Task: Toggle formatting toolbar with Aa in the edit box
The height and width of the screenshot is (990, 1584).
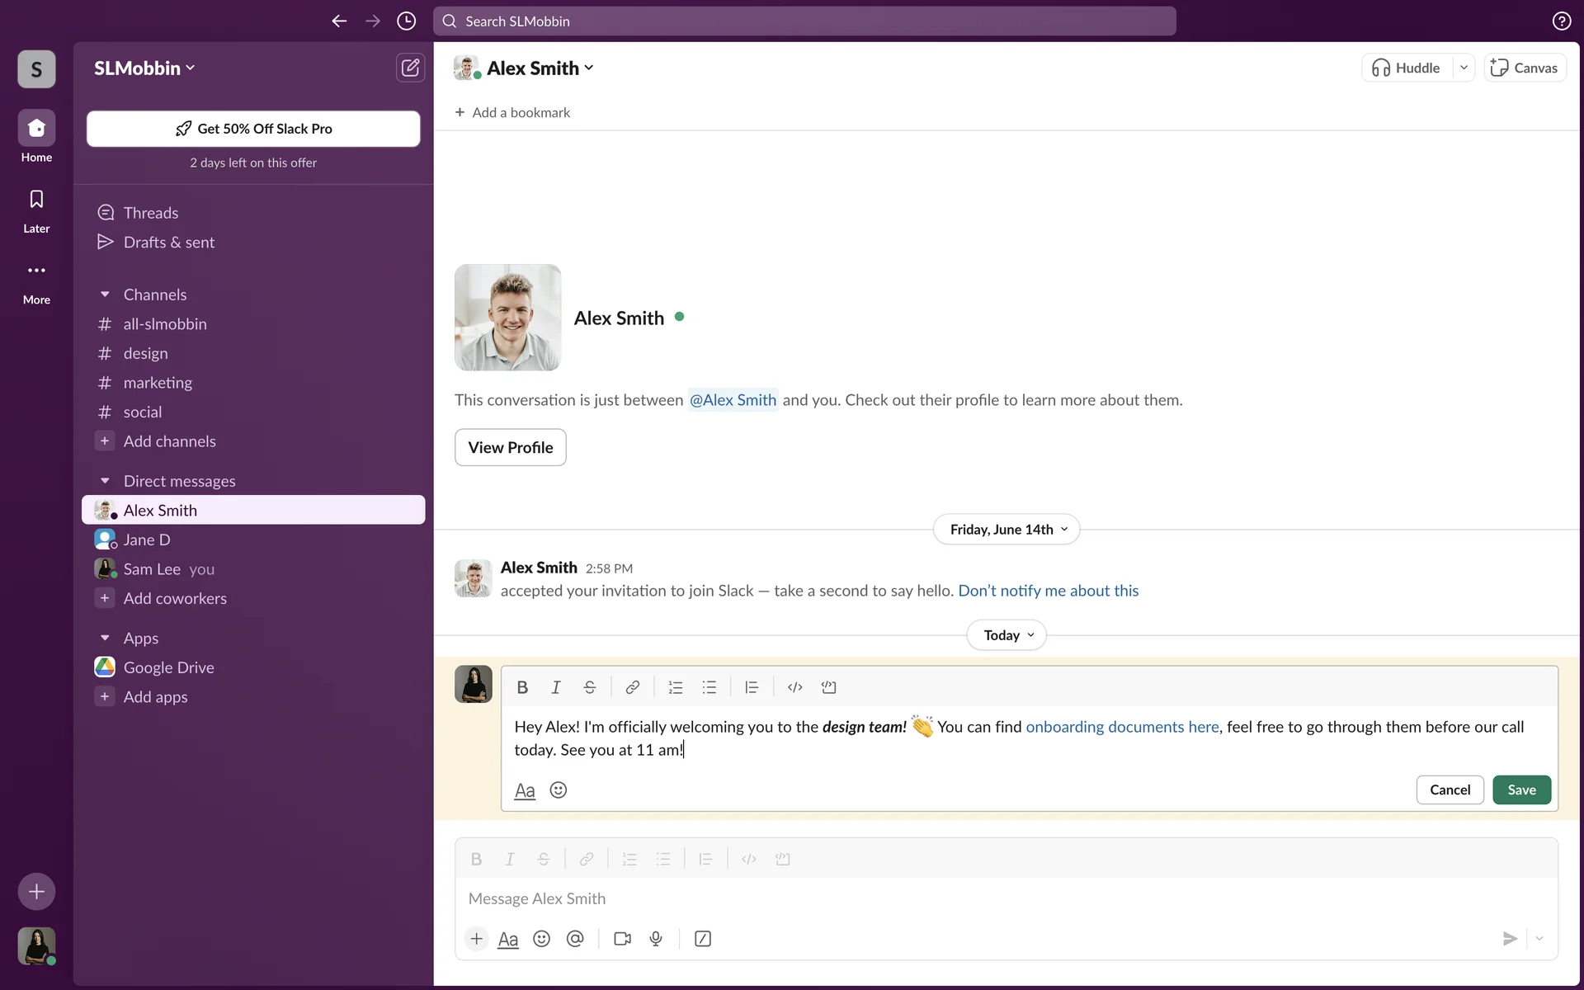Action: pos(525,790)
